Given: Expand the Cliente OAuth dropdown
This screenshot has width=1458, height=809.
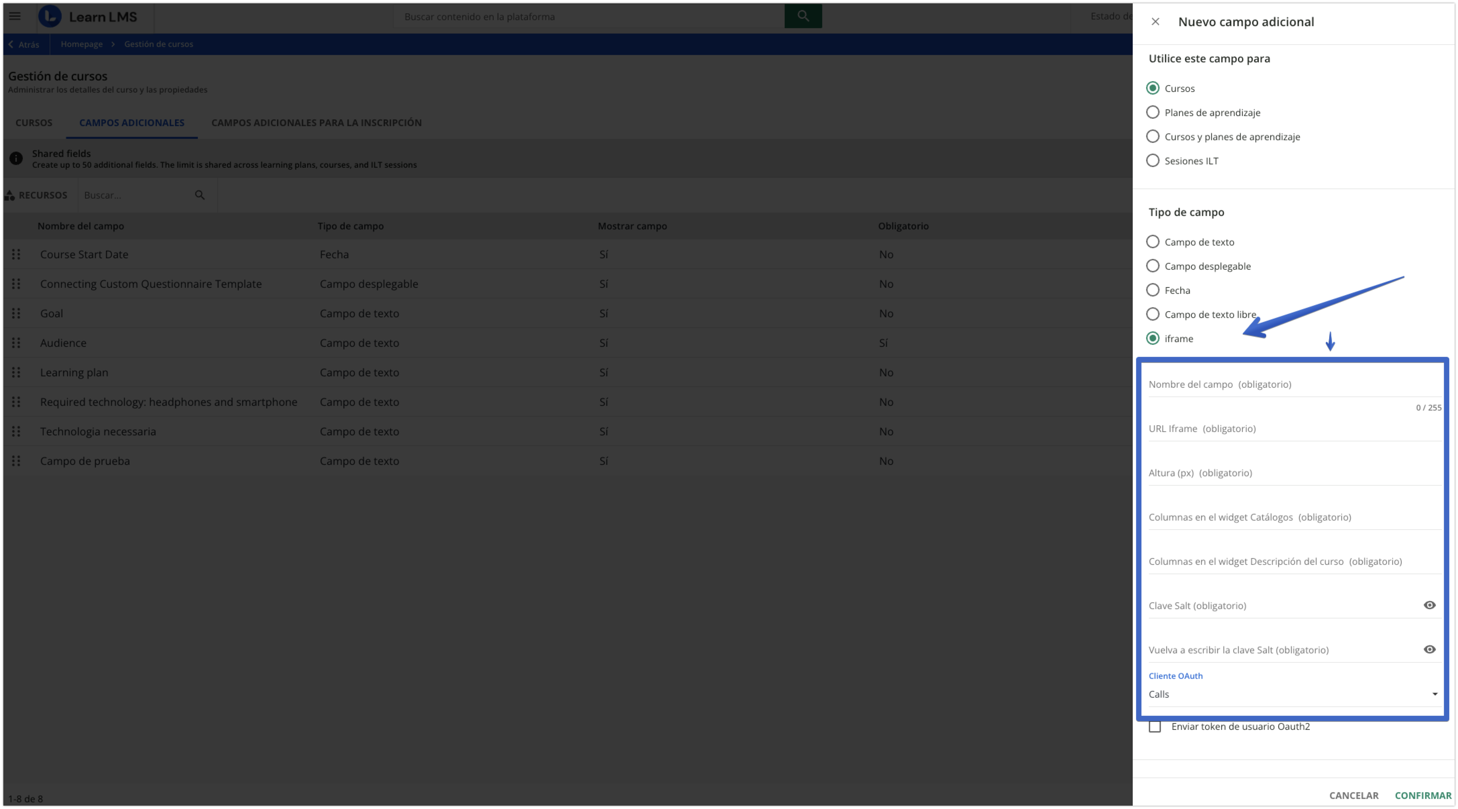Looking at the screenshot, I should tap(1434, 694).
